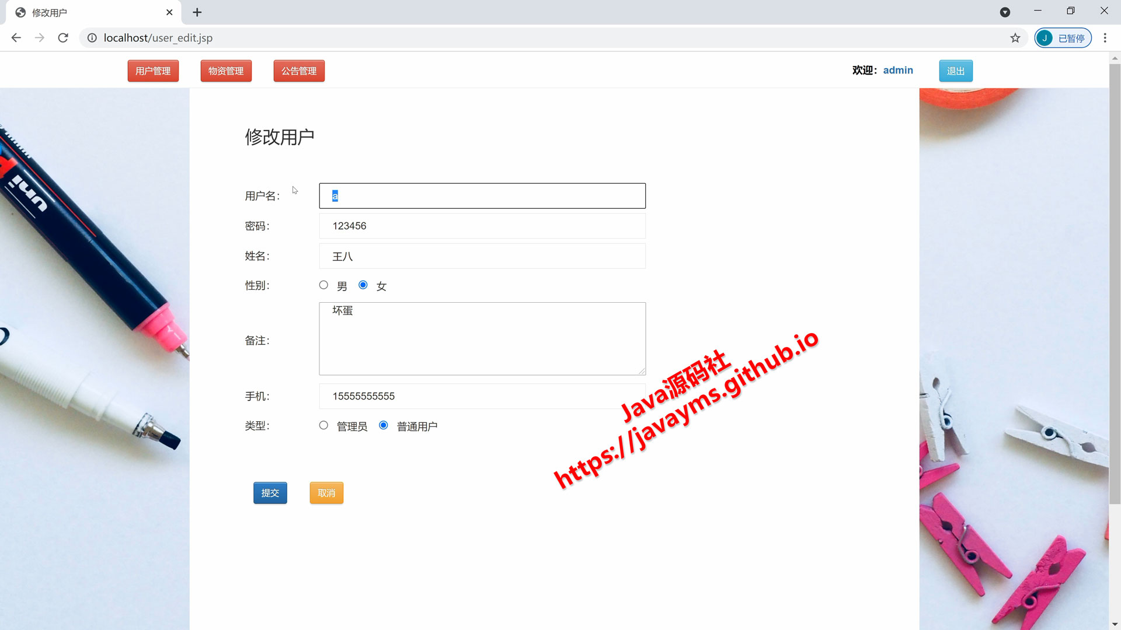This screenshot has width=1121, height=630.
Task: Click the page vertical scrollbar thumb
Action: point(1115,284)
